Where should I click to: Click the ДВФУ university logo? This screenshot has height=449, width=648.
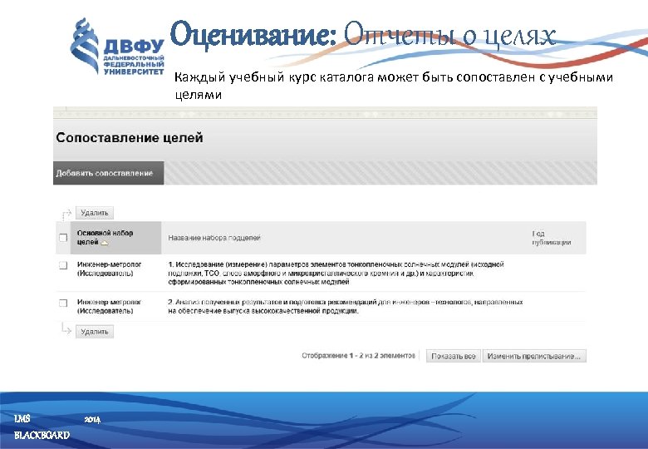(x=117, y=47)
